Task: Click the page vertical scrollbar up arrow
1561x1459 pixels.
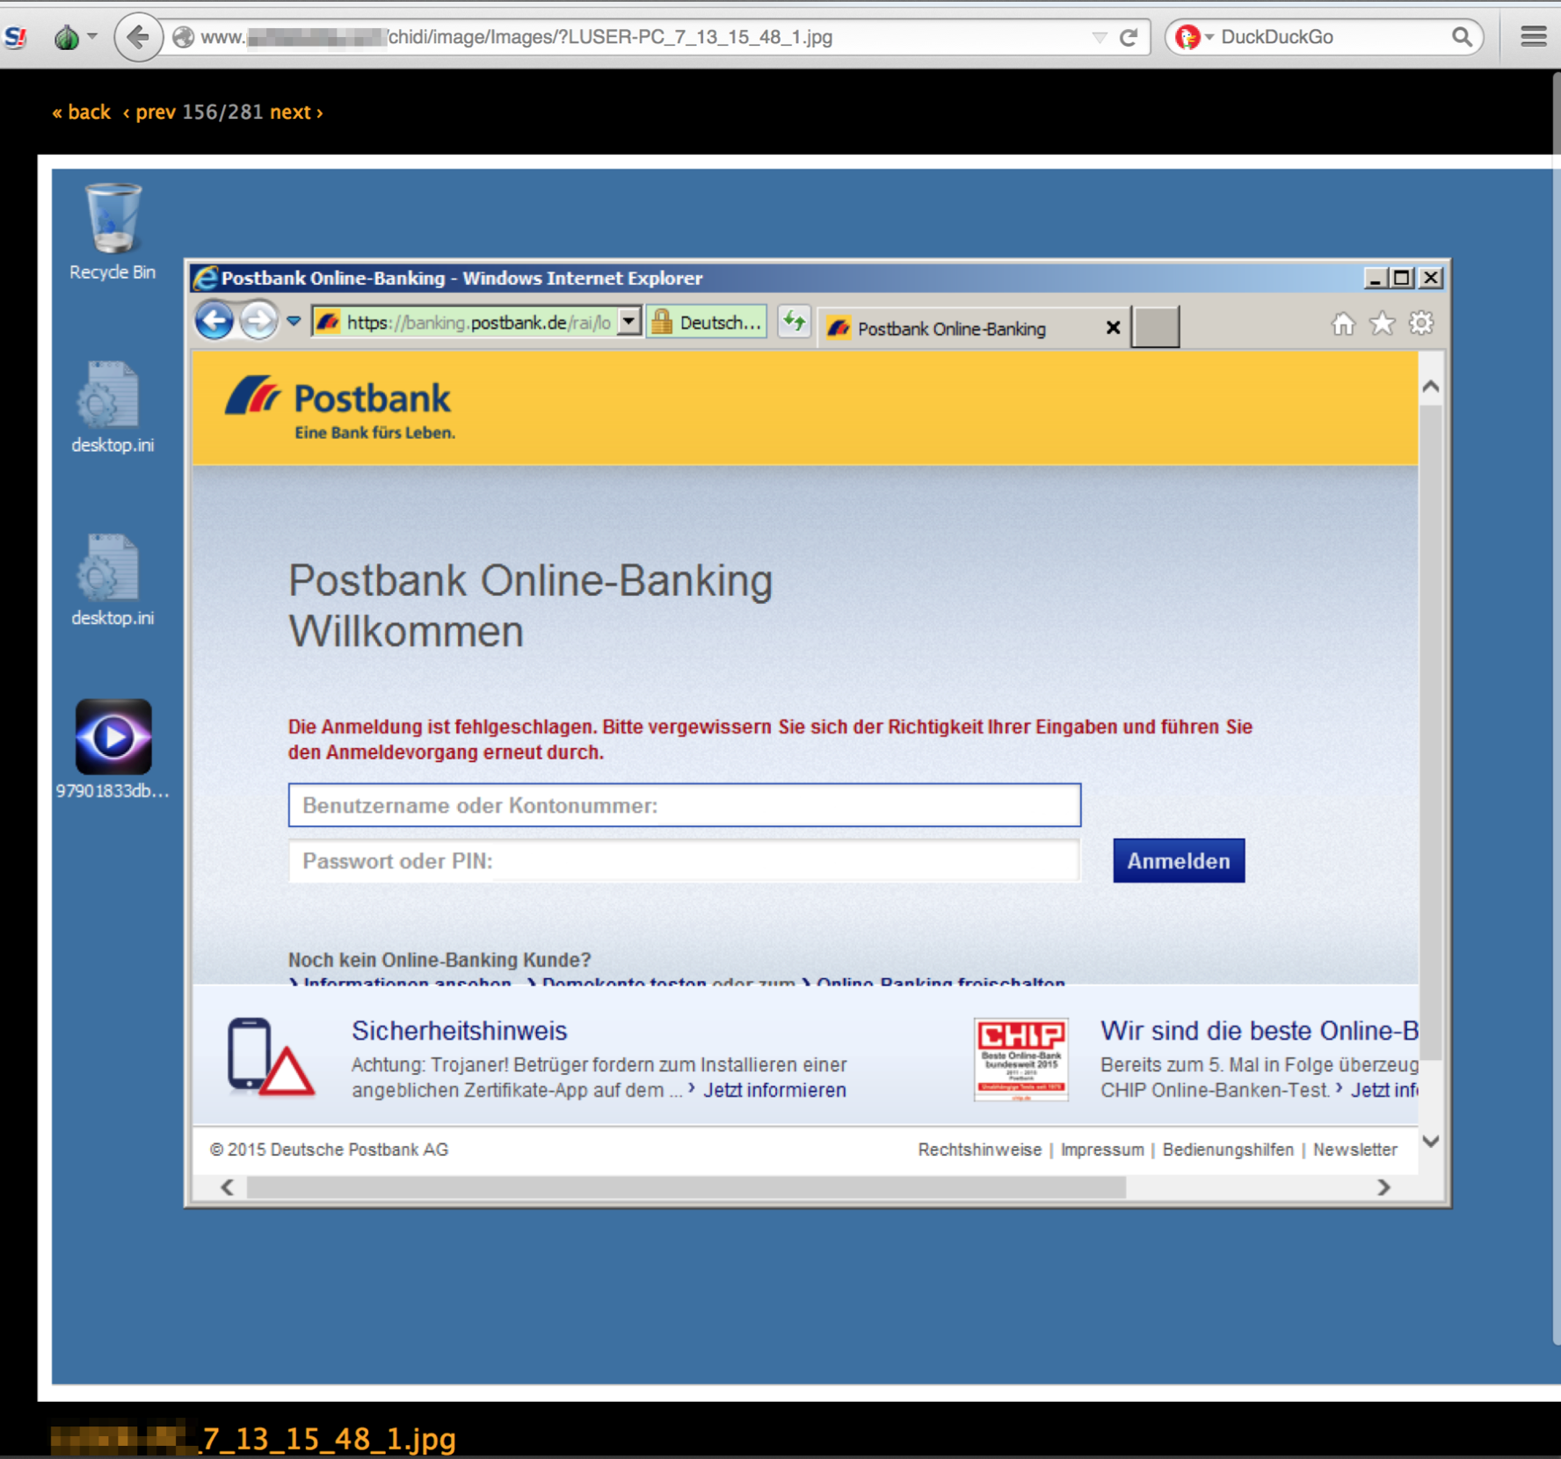Action: (x=1431, y=387)
